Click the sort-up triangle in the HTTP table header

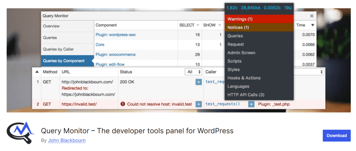[37, 72]
